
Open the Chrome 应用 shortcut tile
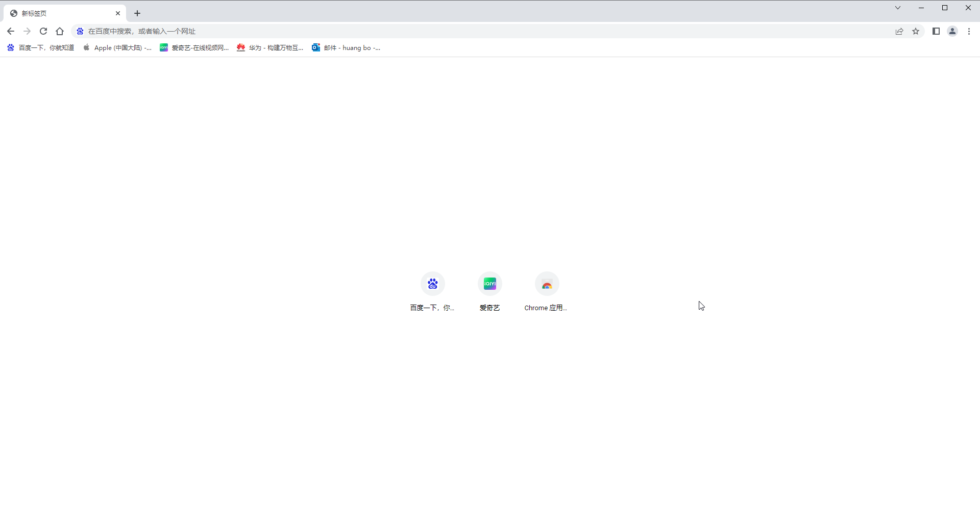pos(547,291)
